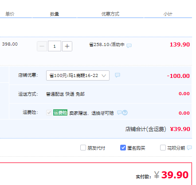Click the minus quantity decrease button
196x185 pixels.
click(x=42, y=46)
